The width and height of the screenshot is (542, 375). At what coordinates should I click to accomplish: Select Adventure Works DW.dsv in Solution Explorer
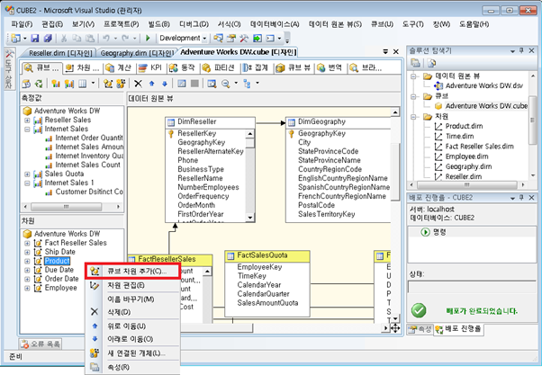pos(484,85)
